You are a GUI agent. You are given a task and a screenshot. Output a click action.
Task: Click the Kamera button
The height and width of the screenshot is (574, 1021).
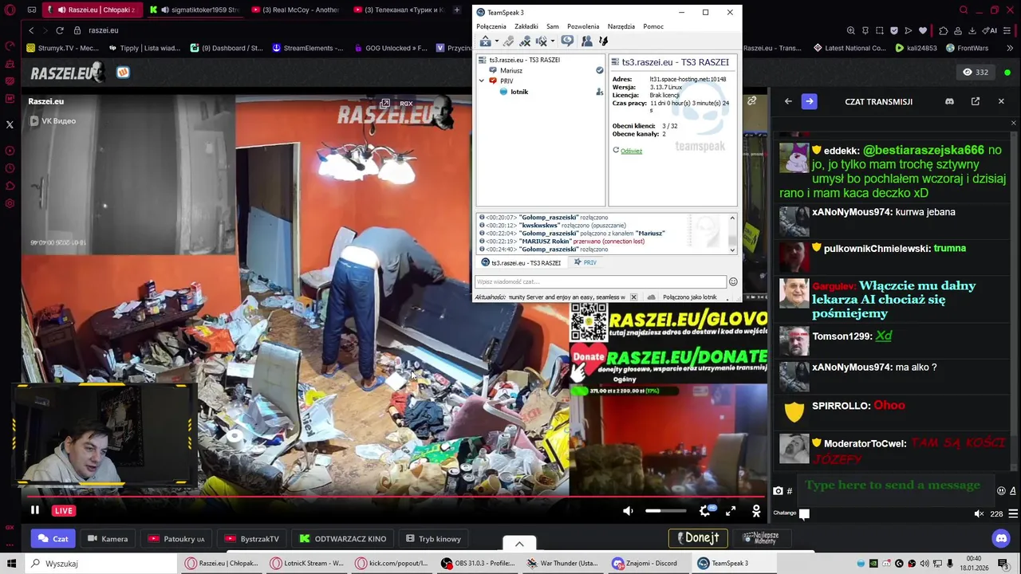click(107, 539)
